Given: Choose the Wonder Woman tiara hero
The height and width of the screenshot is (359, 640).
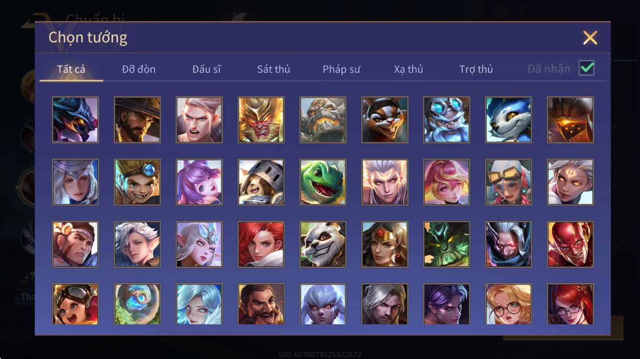Looking at the screenshot, I should coord(385,244).
